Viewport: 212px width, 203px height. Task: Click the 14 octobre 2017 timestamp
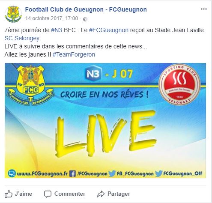coord(52,18)
